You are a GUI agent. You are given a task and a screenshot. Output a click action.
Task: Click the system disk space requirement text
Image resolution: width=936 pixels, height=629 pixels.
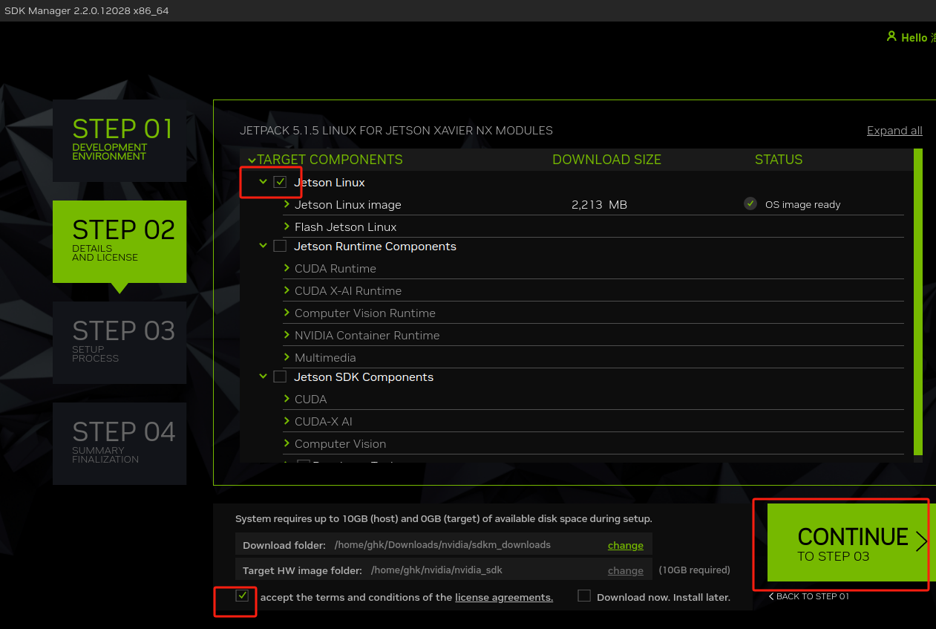click(x=444, y=518)
